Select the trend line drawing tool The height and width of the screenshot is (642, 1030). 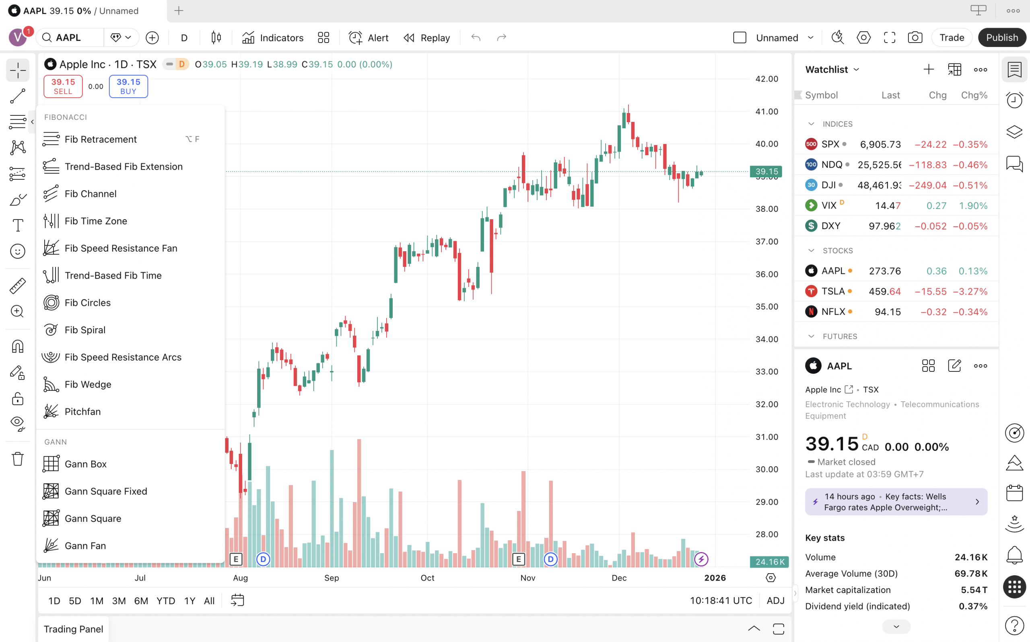pyautogui.click(x=17, y=96)
